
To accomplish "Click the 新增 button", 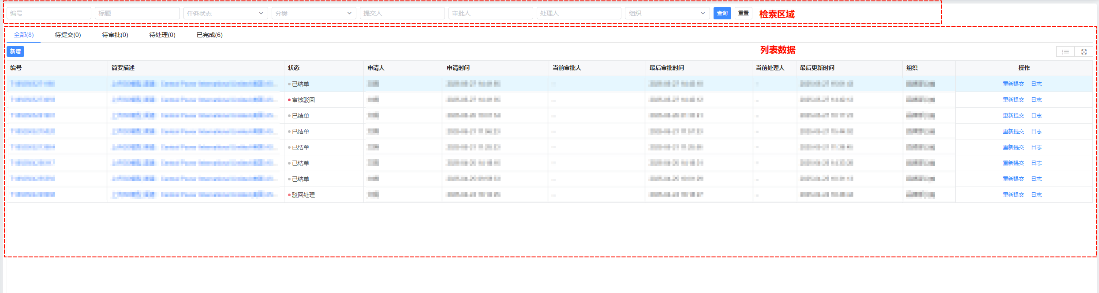I will pyautogui.click(x=15, y=51).
